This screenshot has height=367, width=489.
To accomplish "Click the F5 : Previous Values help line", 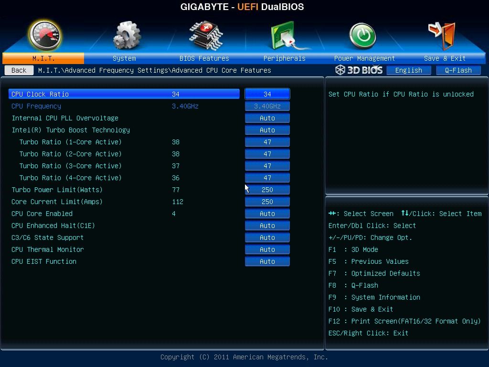I will (368, 261).
